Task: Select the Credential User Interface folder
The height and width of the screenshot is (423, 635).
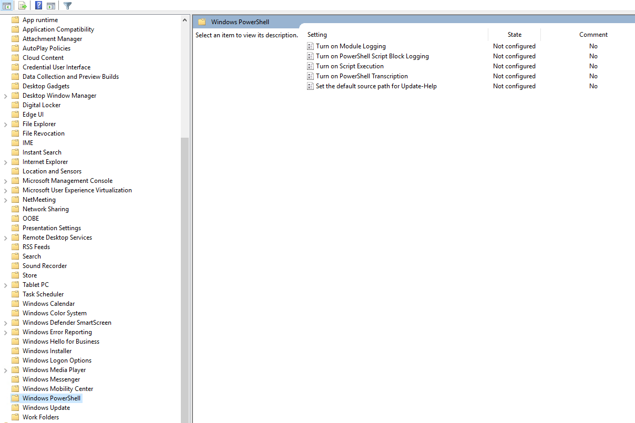Action: pos(56,67)
